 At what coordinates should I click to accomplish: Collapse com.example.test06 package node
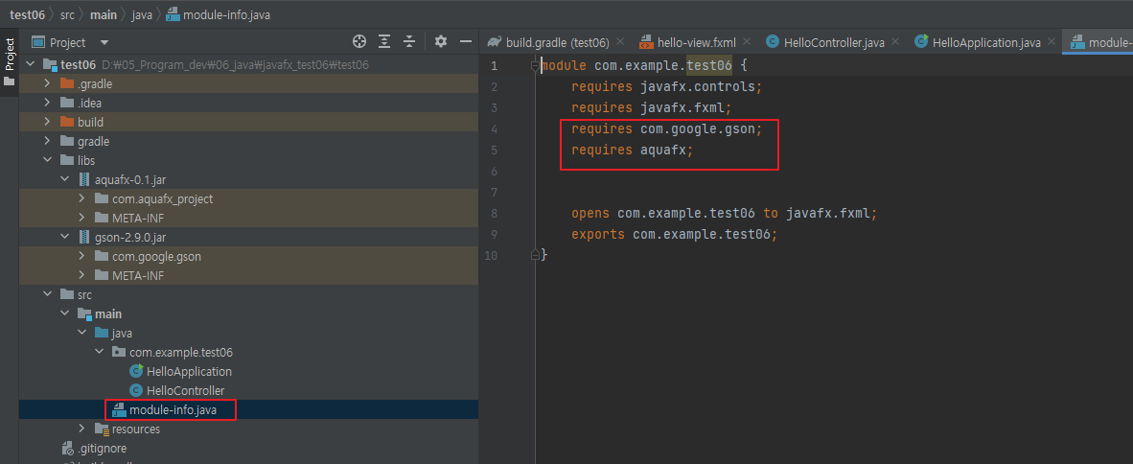(x=99, y=352)
